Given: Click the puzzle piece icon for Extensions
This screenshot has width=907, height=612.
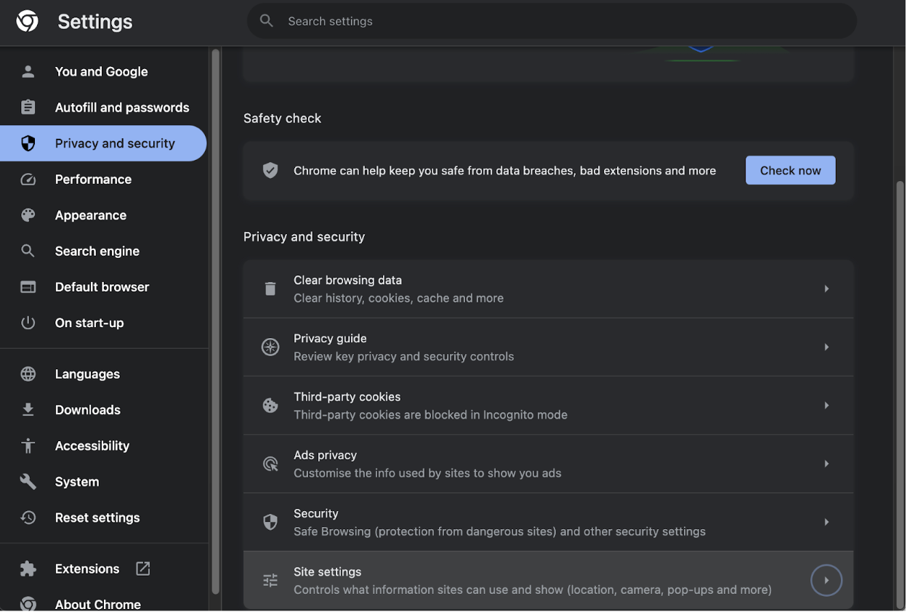Looking at the screenshot, I should point(28,568).
